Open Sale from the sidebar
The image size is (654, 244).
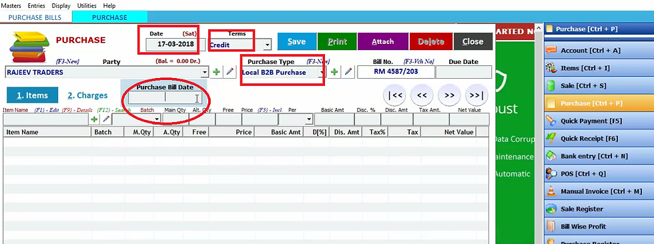click(599, 86)
